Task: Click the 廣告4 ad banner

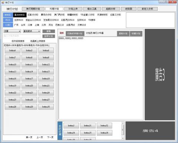Action: pos(150,131)
